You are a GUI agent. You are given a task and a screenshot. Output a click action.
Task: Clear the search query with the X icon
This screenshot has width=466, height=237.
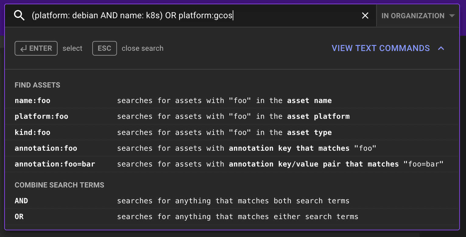[365, 15]
